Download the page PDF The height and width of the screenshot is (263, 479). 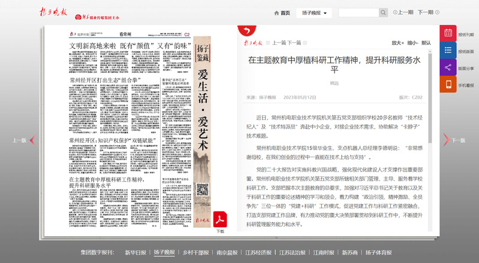pyautogui.click(x=220, y=218)
